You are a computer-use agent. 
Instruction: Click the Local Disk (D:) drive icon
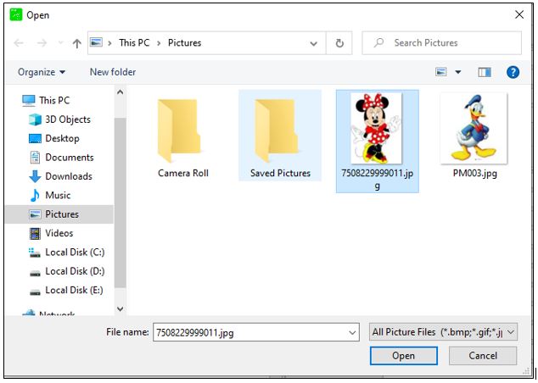point(35,273)
